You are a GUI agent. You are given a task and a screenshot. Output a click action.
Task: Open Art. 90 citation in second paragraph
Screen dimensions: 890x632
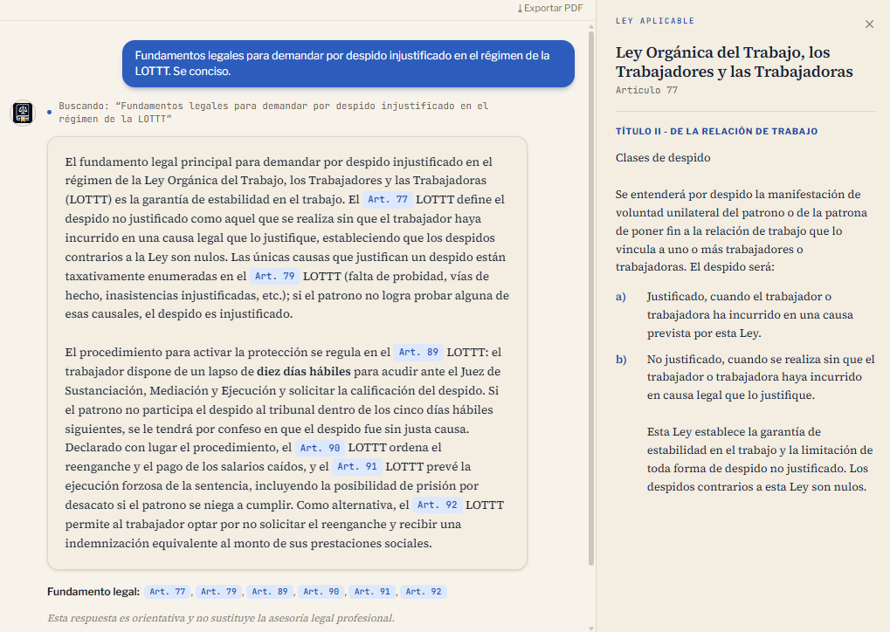pyautogui.click(x=321, y=448)
